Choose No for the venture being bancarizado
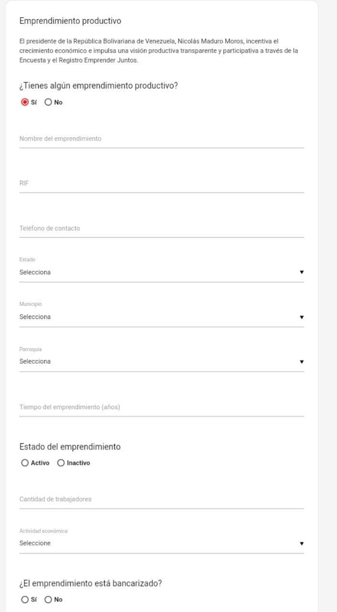The image size is (337, 612). [48, 600]
